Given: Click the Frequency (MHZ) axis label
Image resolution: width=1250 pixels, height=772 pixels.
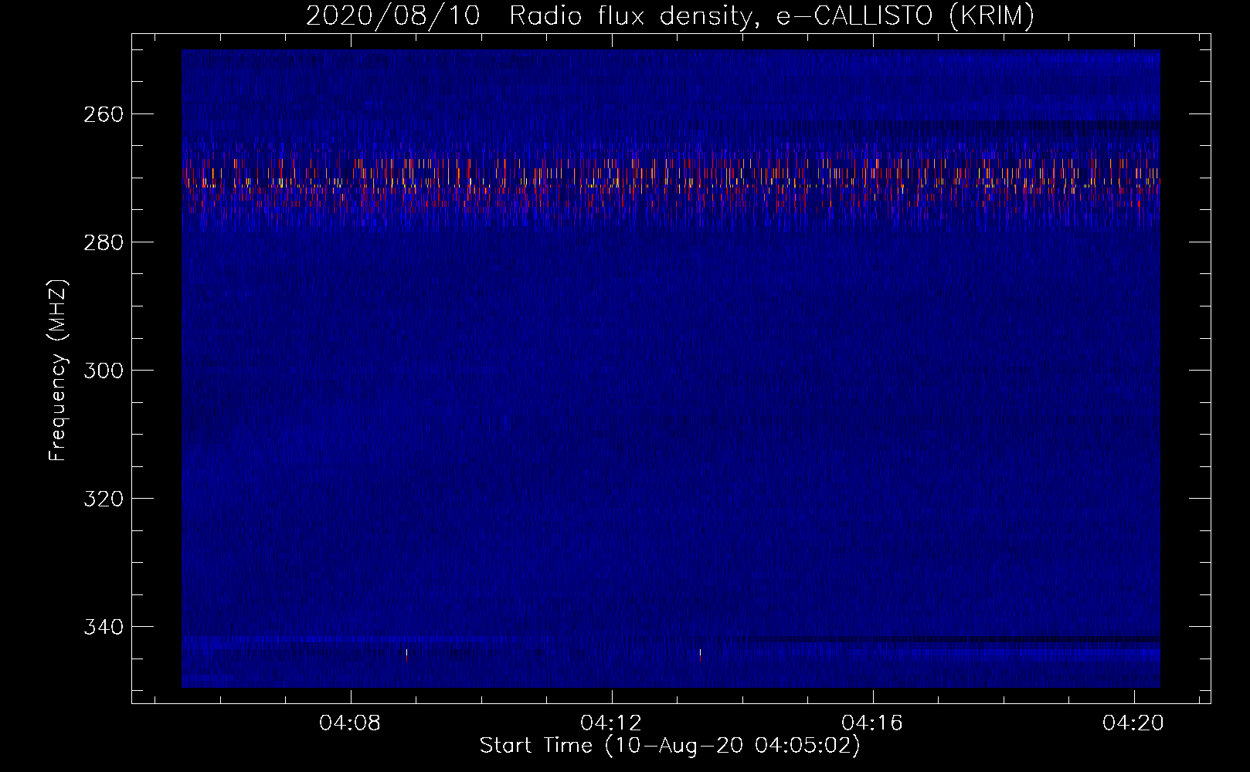Looking at the screenshot, I should tap(58, 371).
